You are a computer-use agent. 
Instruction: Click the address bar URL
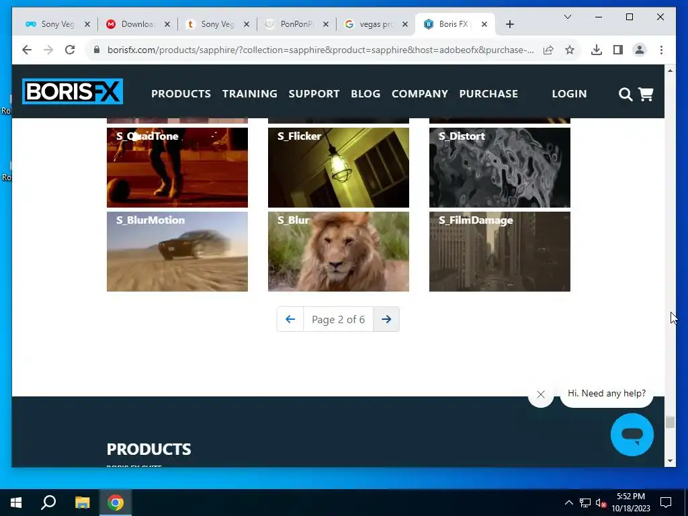(320, 50)
